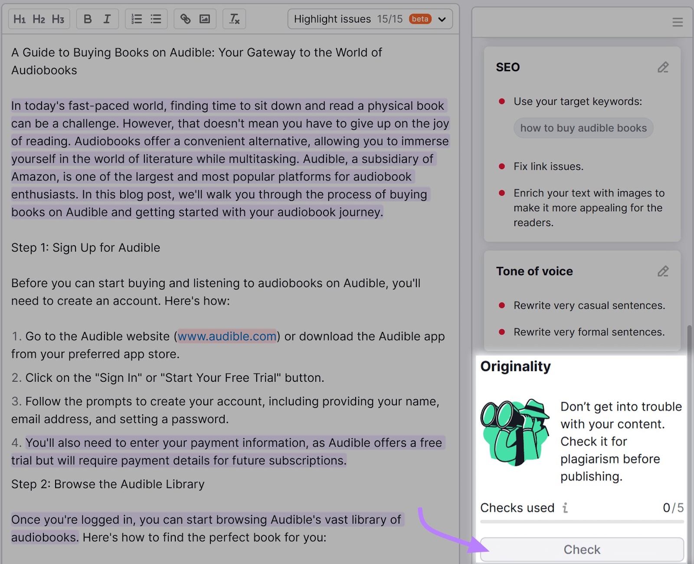
Task: Open the insert image tool
Action: point(205,19)
